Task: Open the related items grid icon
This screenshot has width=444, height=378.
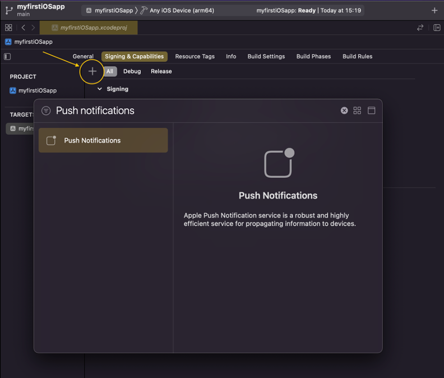Action: (8, 27)
